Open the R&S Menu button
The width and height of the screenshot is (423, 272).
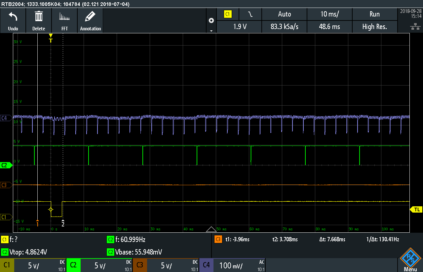coord(410,259)
